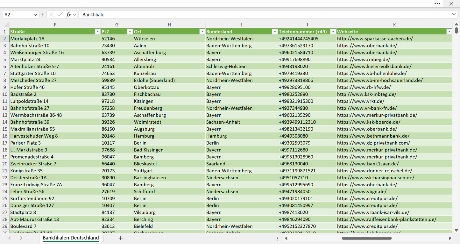Select the phone number +49241444745405
This screenshot has width=460, height=244.
pos(307,39)
